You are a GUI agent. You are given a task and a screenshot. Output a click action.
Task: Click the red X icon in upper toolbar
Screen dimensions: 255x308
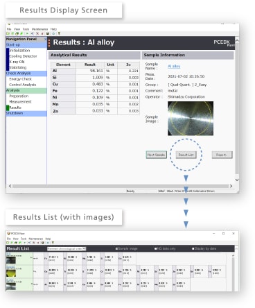[x=37, y=33]
